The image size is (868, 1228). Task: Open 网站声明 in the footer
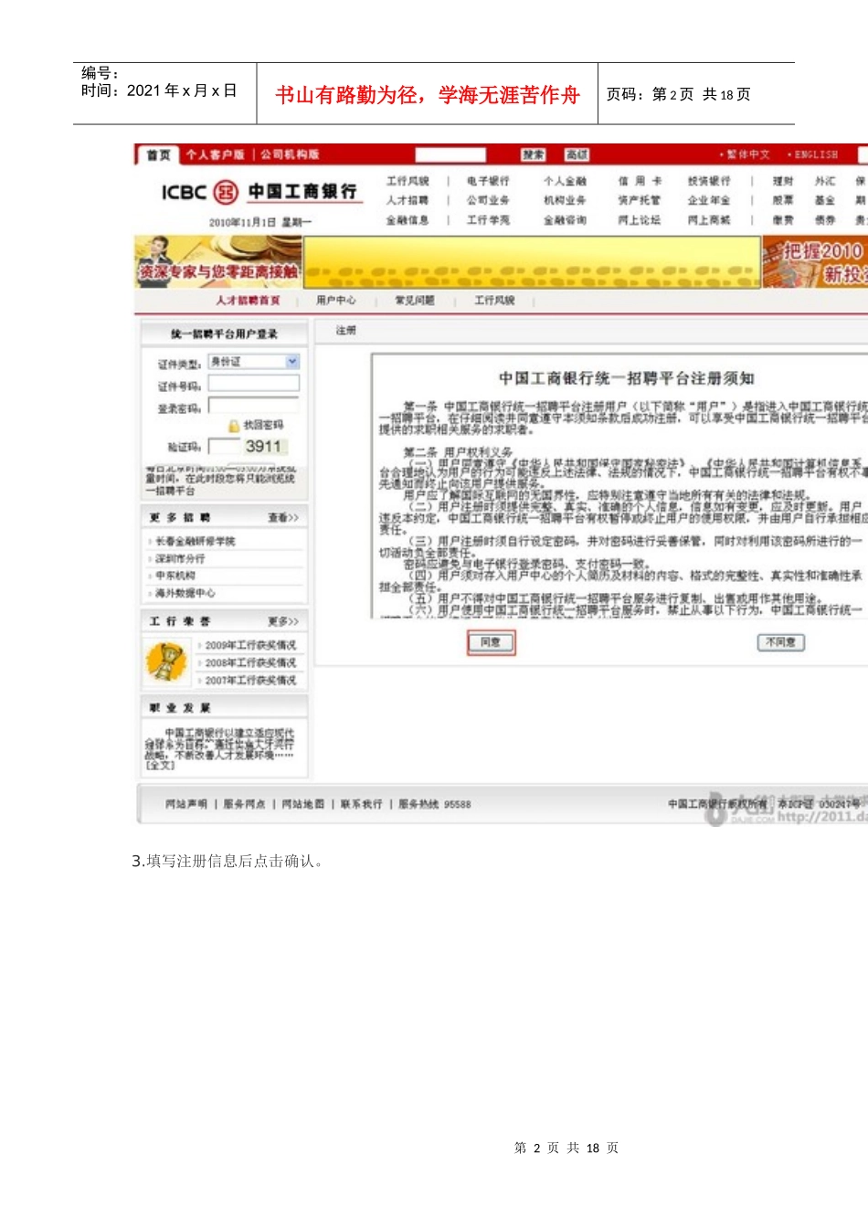pyautogui.click(x=186, y=805)
